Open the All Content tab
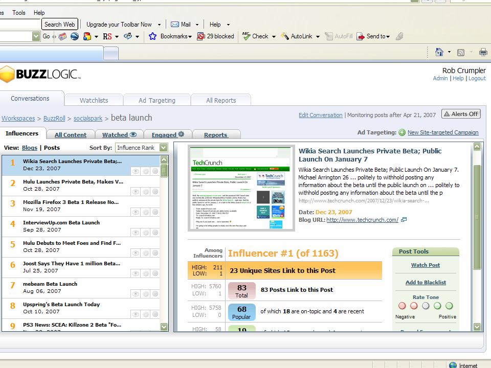491x368 pixels. [x=71, y=135]
